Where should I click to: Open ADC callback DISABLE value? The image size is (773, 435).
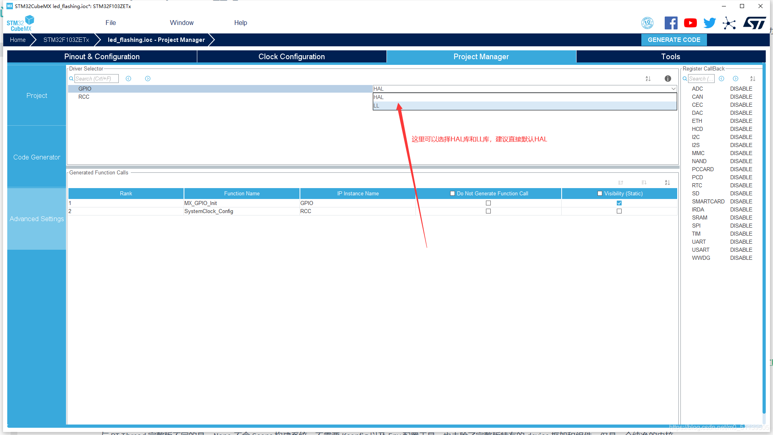click(741, 89)
